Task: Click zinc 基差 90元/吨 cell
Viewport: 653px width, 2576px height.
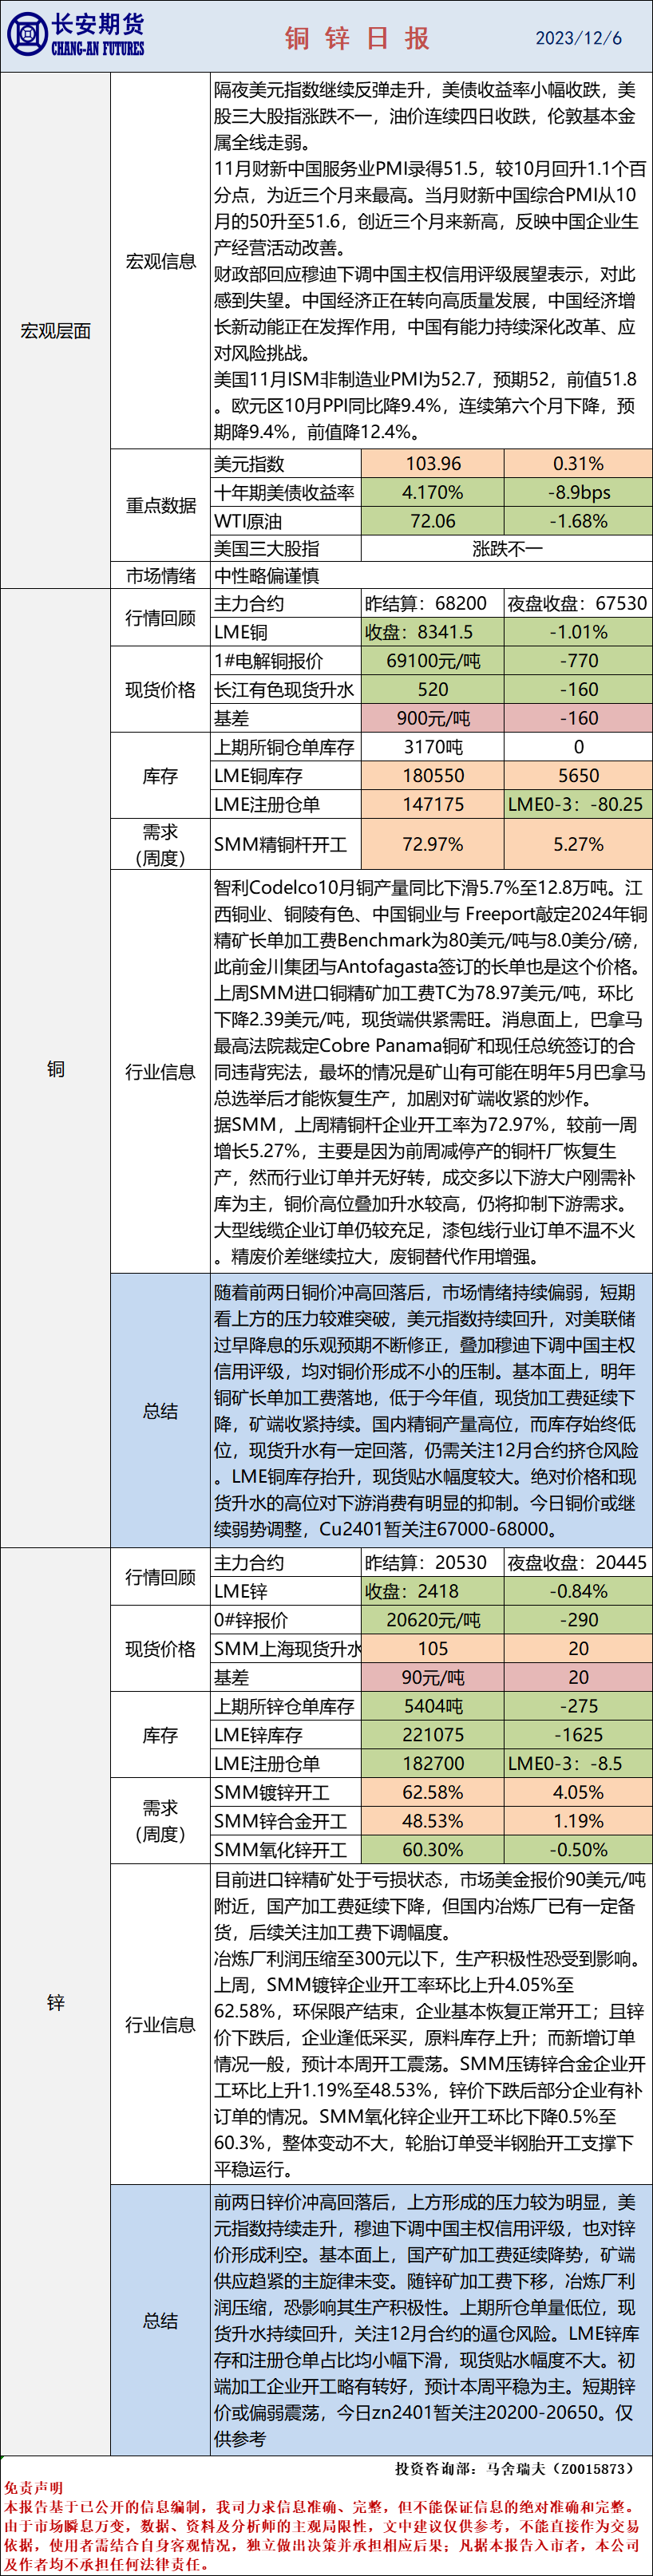Action: tap(432, 1678)
